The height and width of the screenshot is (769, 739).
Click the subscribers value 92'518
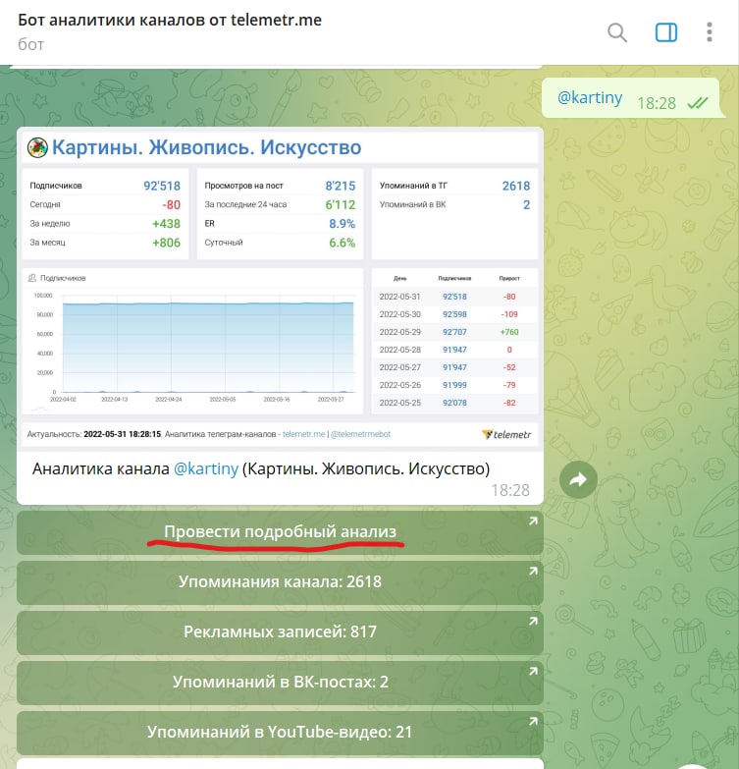tap(162, 186)
